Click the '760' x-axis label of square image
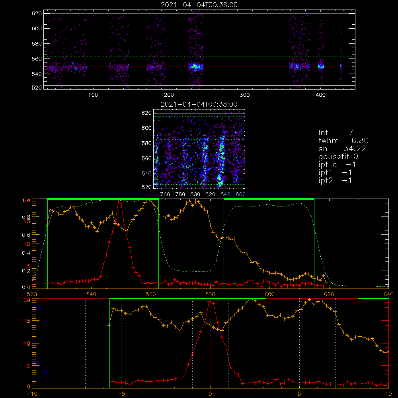The image size is (398, 398). pyautogui.click(x=165, y=195)
